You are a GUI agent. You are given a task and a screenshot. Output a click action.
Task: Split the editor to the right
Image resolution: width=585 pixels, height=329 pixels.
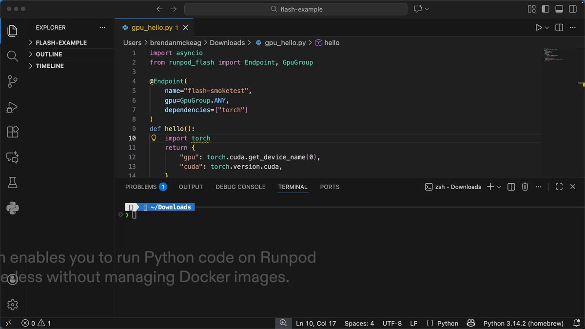pos(559,28)
